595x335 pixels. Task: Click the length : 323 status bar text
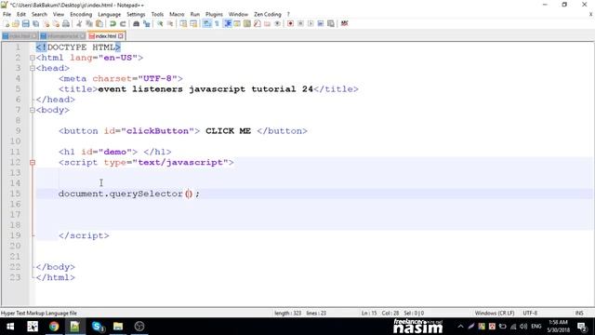(287, 313)
